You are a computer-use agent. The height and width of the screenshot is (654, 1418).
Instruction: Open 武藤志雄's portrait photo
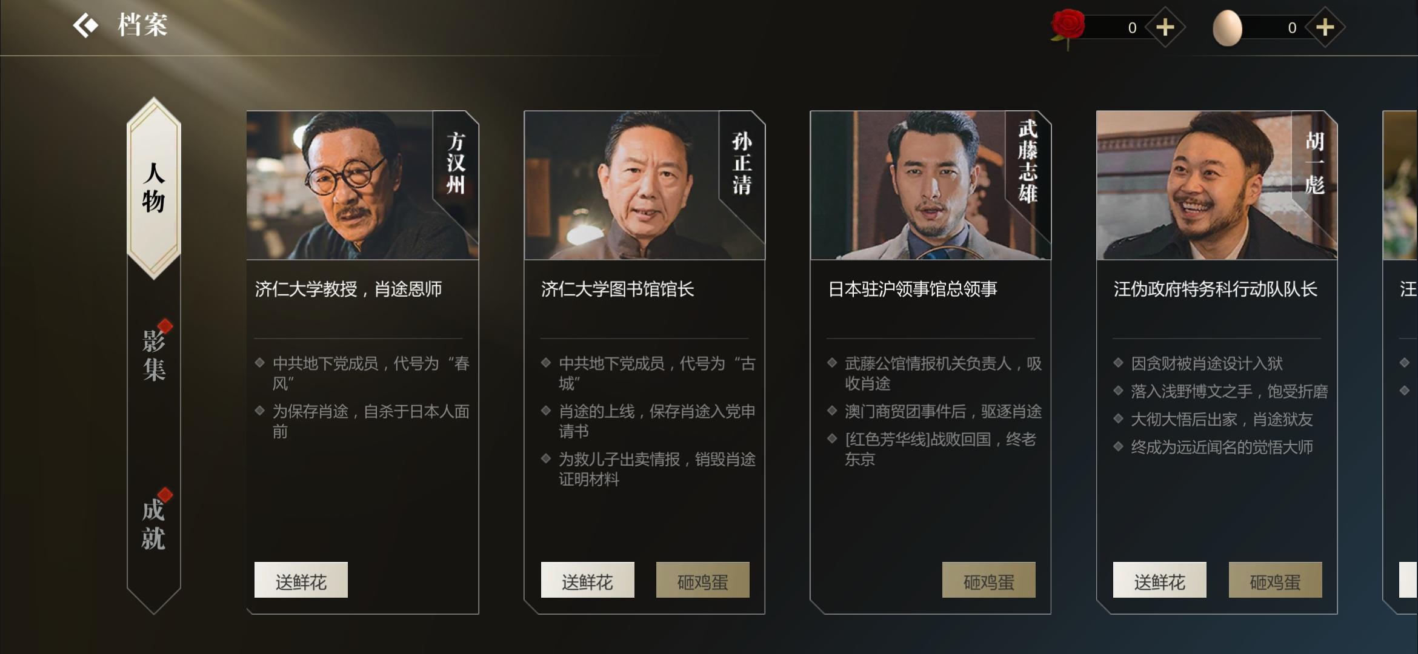pos(931,185)
